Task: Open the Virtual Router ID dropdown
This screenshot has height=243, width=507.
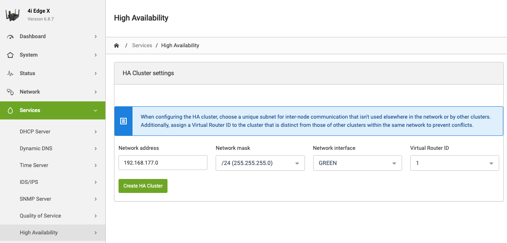Action: tap(454, 163)
